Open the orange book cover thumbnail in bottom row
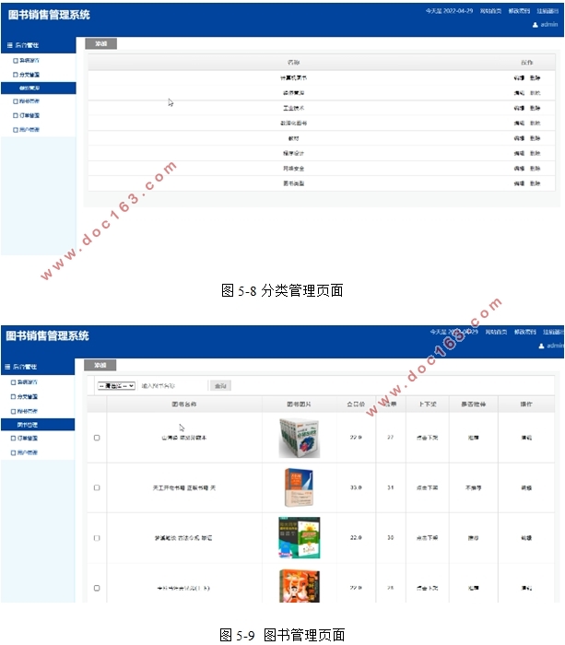The width and height of the screenshot is (565, 645). (x=300, y=586)
